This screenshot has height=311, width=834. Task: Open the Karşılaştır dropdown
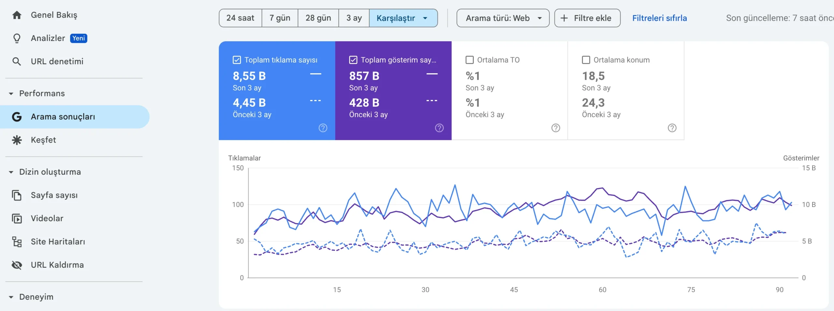(x=403, y=18)
